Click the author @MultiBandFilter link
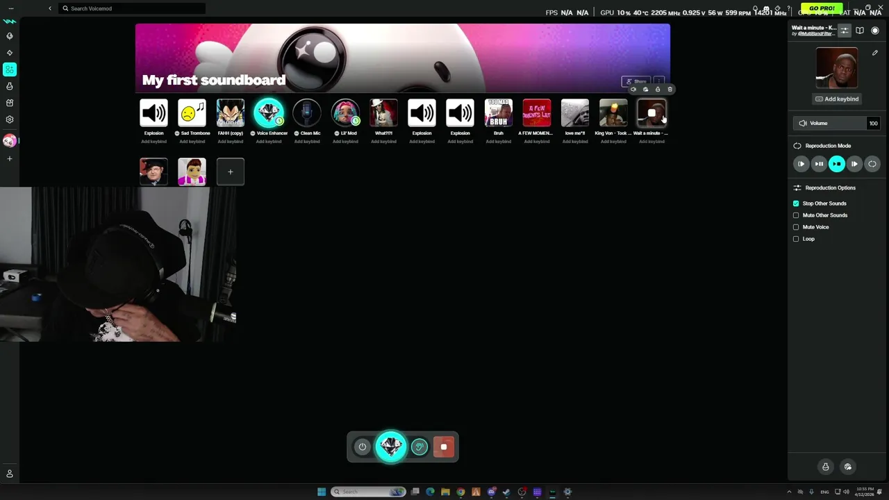Screen dimensions: 889x500 pos(815,33)
